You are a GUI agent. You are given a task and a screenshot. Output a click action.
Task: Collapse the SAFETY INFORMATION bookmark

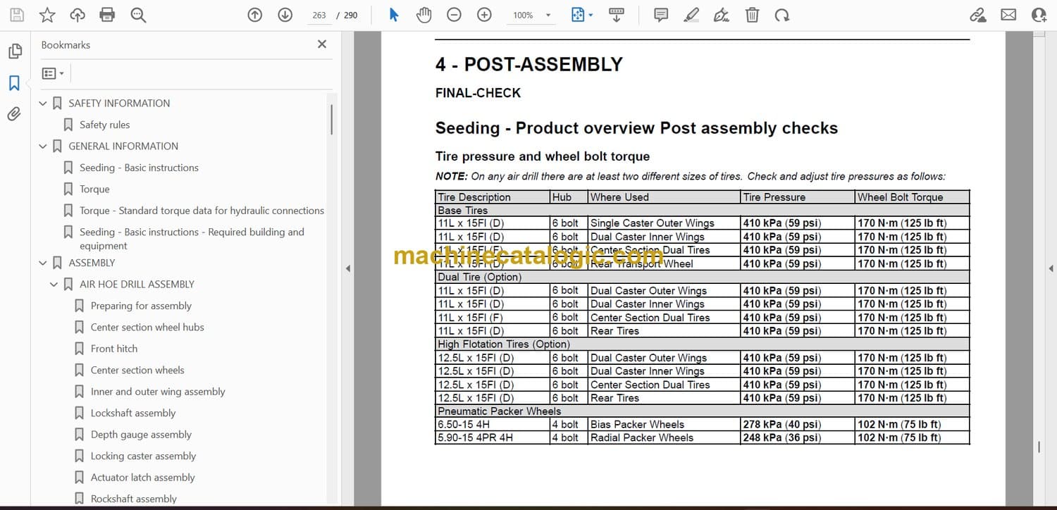(43, 104)
